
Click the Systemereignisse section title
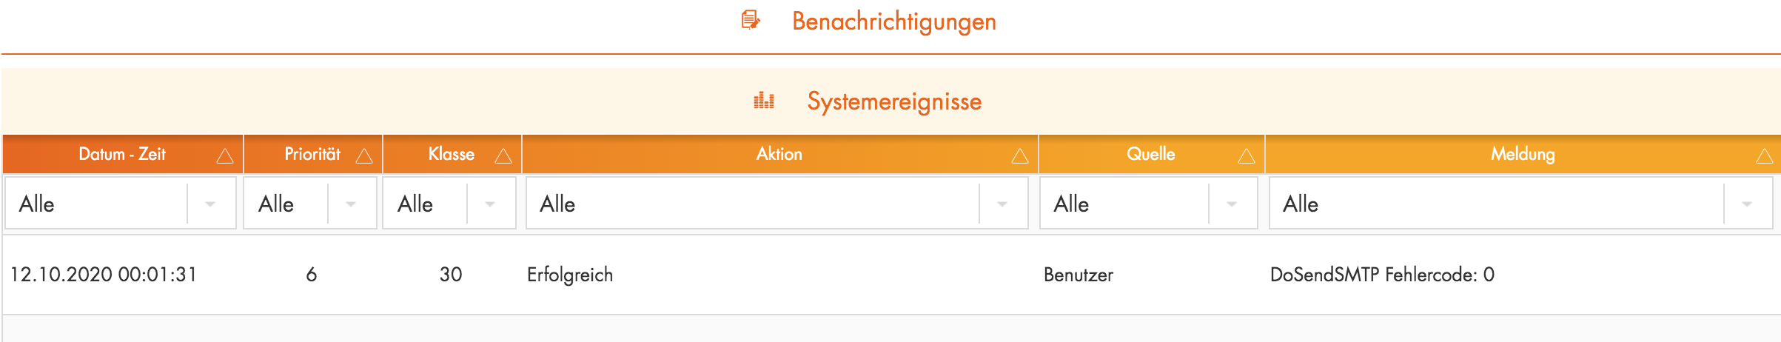[894, 101]
